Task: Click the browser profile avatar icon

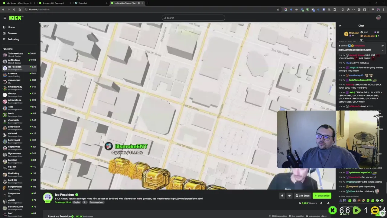Action: tap(378, 9)
